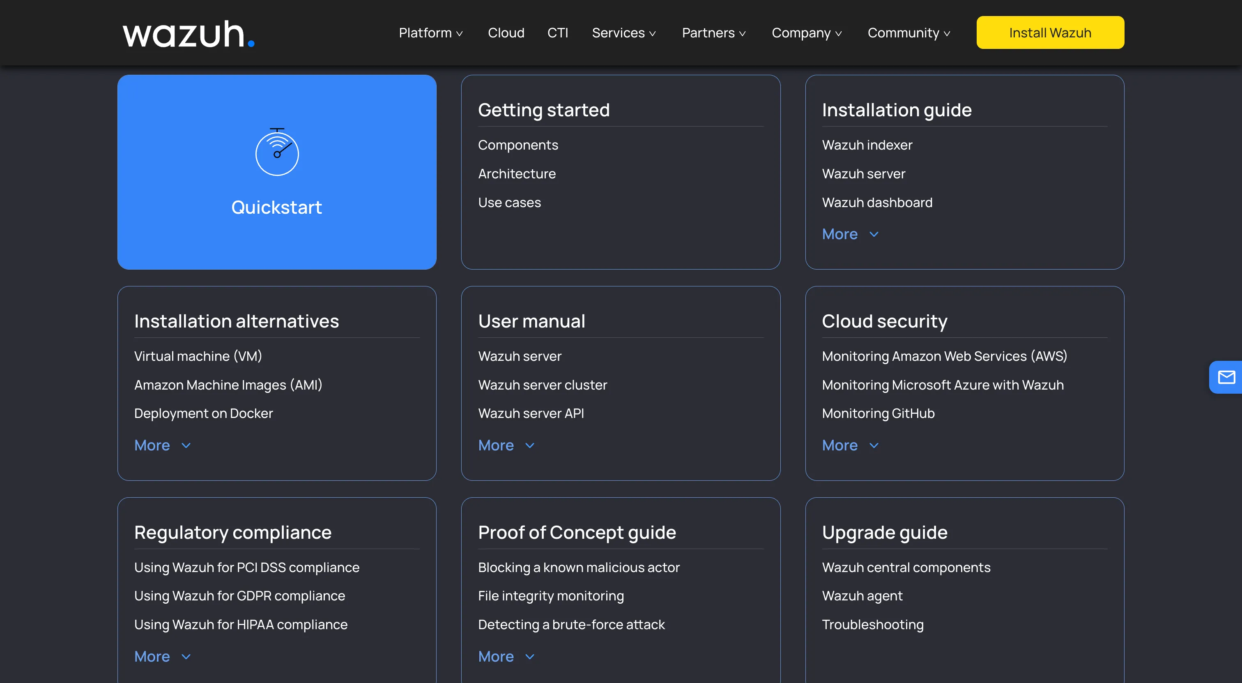The width and height of the screenshot is (1242, 683).
Task: Open the floating mail contact icon
Action: point(1226,377)
